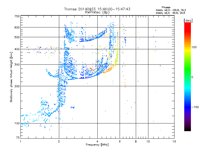
Task: Click the plot title "Tromsø 20140923 15:46:00-15:47:43"
Action: [97, 9]
